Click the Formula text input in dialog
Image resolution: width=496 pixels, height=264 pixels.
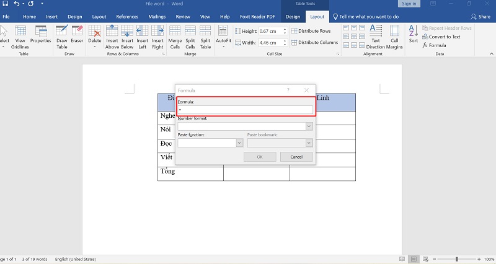click(245, 110)
